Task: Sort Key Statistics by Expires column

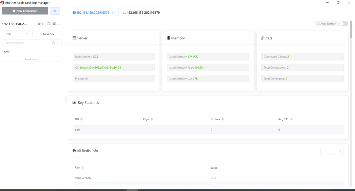Action: pyautogui.click(x=223, y=119)
